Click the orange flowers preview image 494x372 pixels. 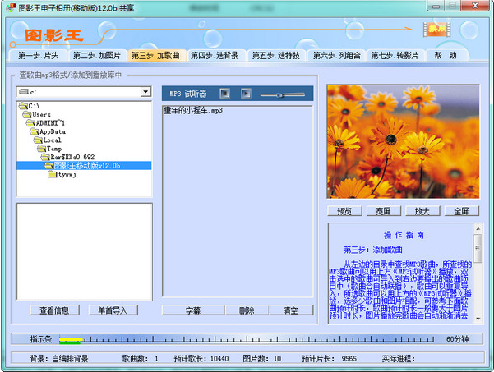[403, 141]
